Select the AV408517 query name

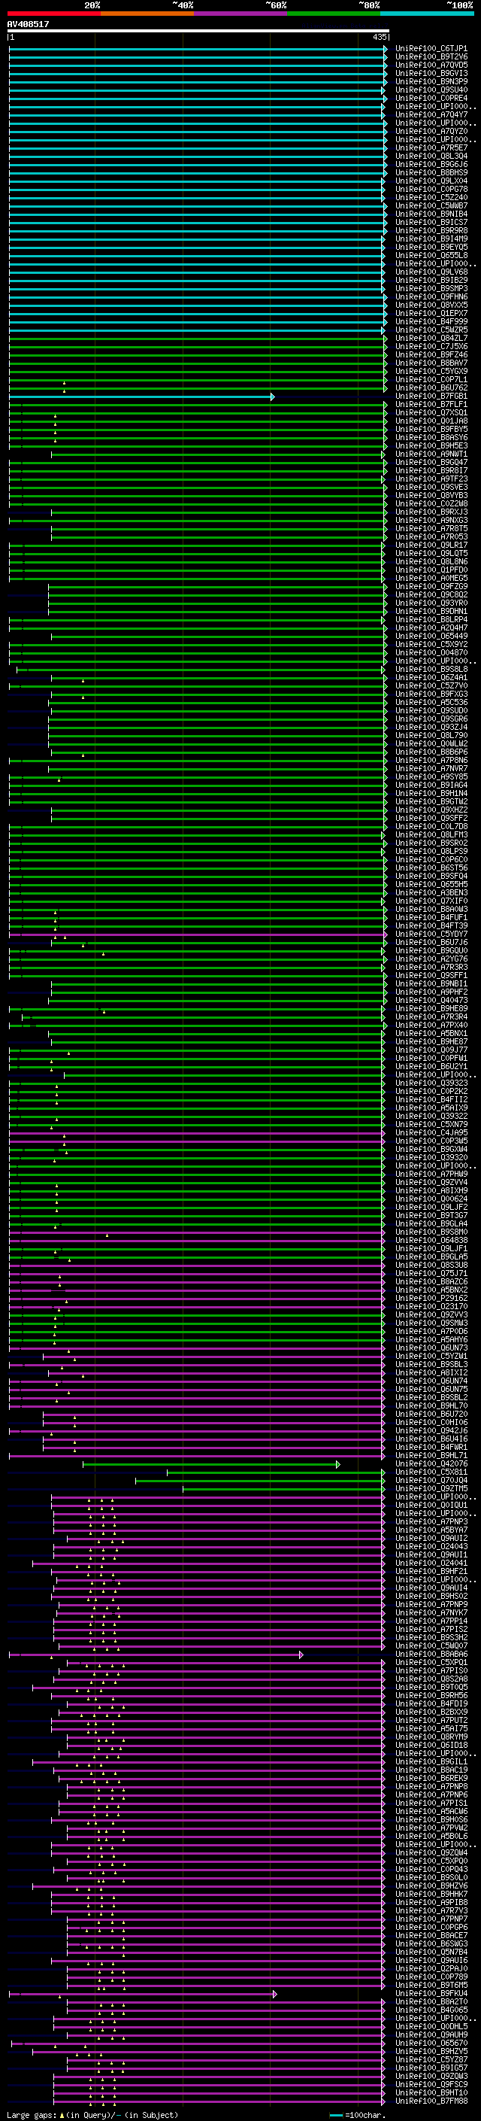[28, 24]
